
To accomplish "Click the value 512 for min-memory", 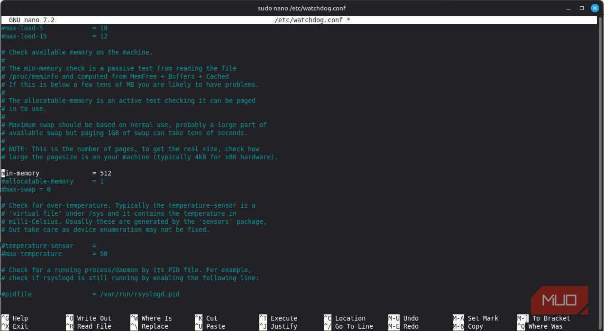I will (x=106, y=173).
